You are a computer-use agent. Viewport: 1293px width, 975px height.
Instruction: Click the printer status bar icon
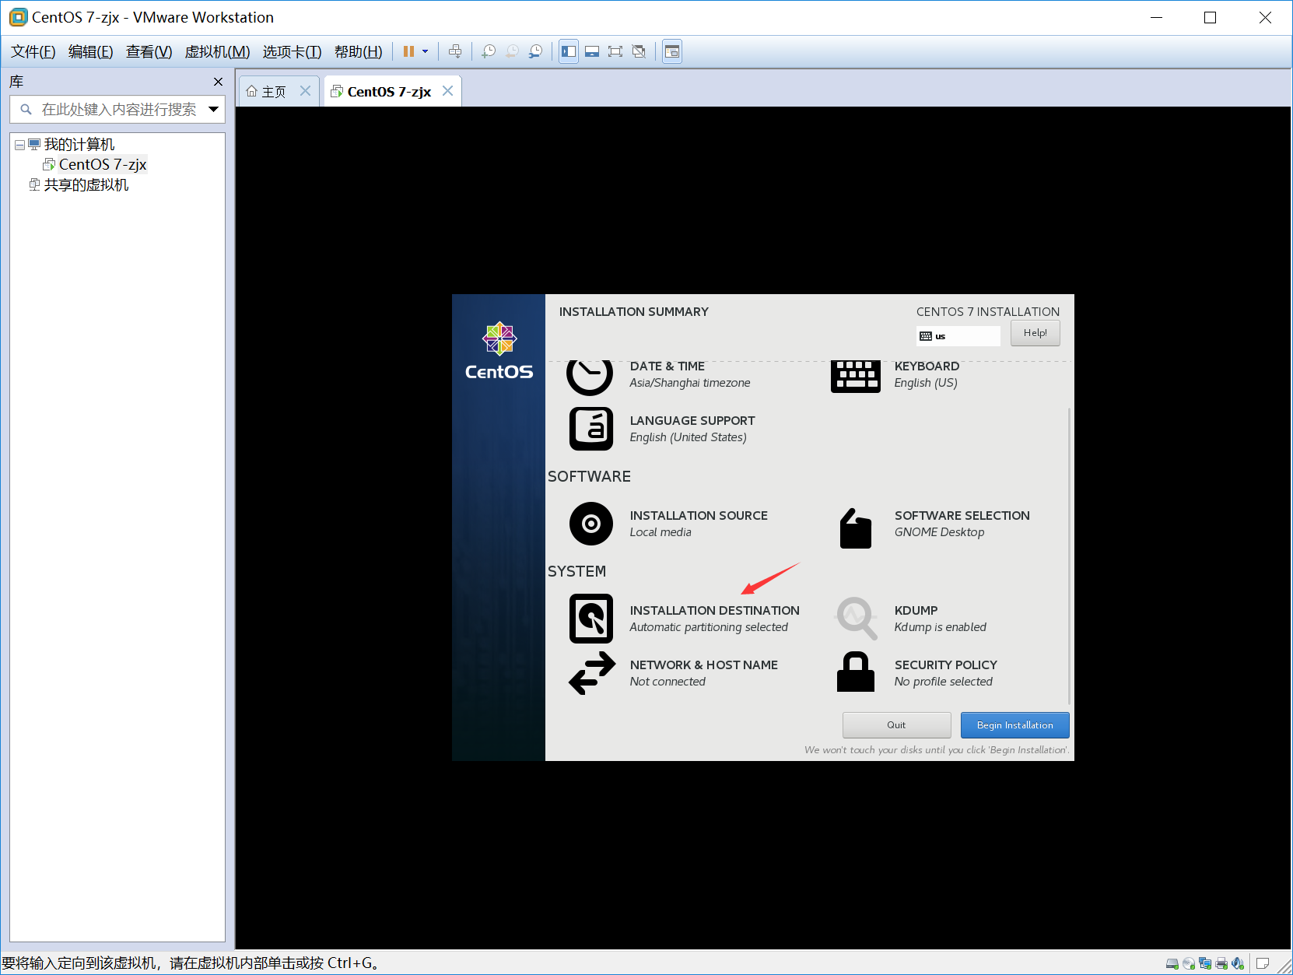point(1221,964)
